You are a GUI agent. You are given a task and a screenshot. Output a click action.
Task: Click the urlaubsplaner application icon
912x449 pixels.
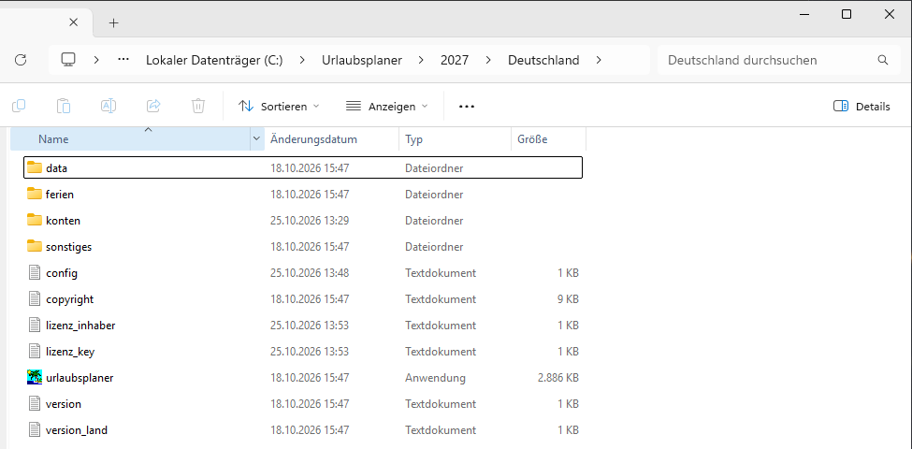(35, 378)
